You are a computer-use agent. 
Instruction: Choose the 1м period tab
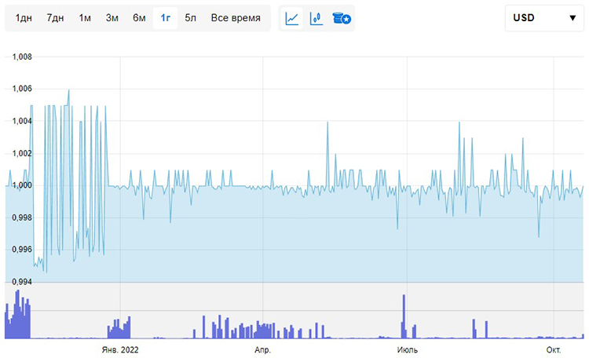[85, 18]
